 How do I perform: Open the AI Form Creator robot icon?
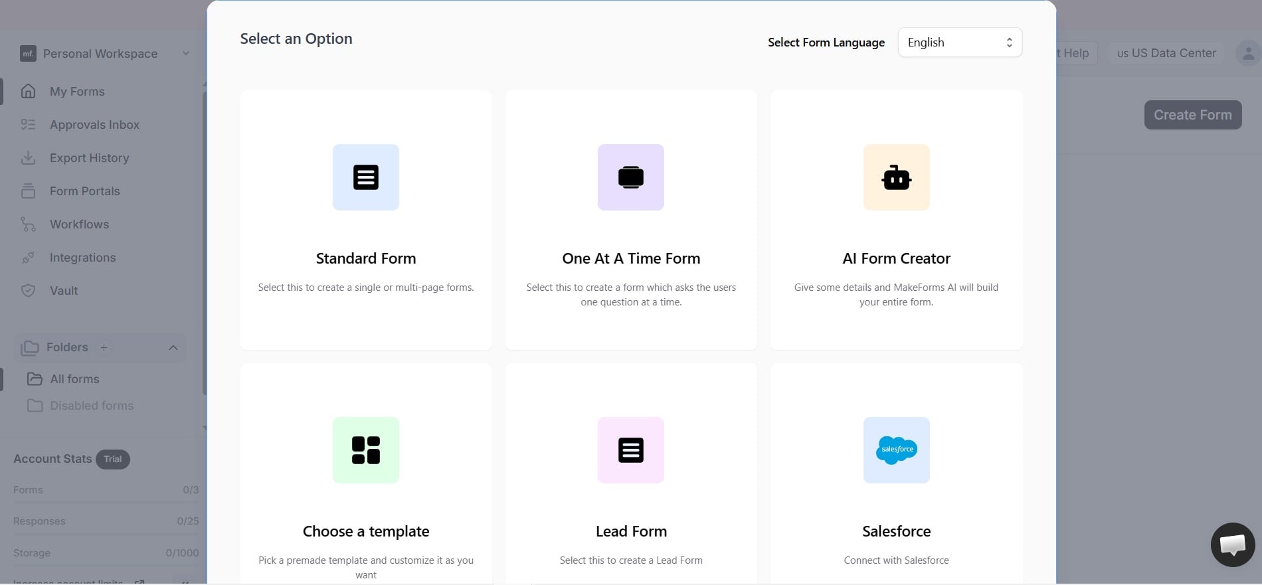[897, 177]
